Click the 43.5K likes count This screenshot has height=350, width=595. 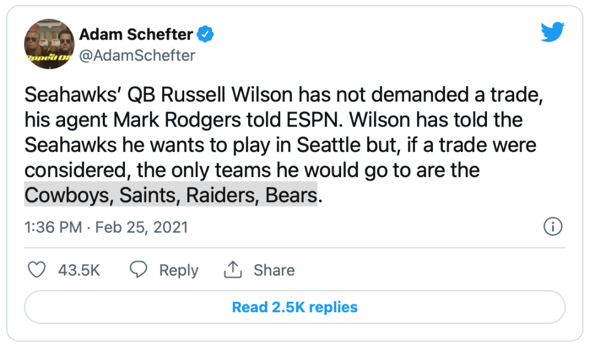tap(79, 270)
